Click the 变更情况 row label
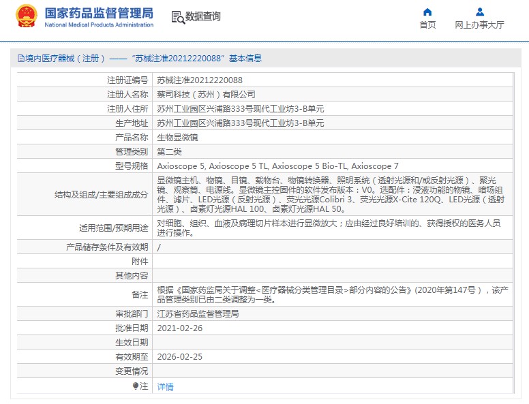The height and width of the screenshot is (404, 529). point(132,371)
